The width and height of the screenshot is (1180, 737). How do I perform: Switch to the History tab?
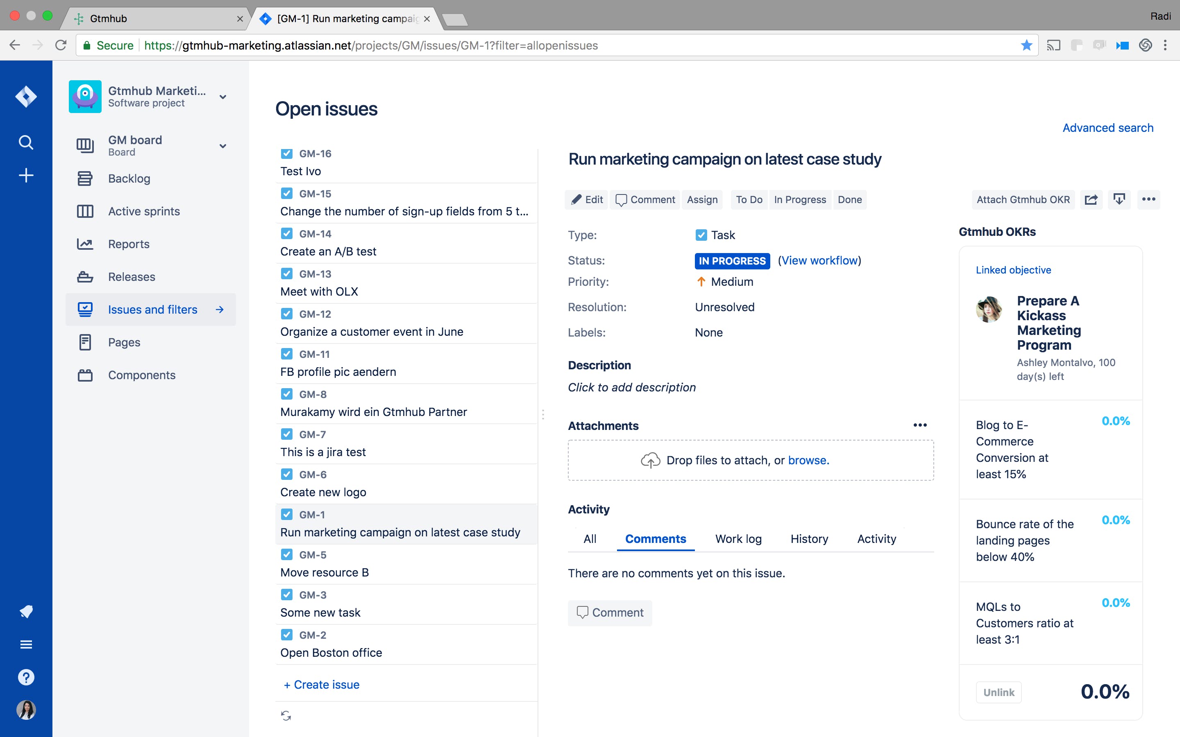[x=809, y=538]
